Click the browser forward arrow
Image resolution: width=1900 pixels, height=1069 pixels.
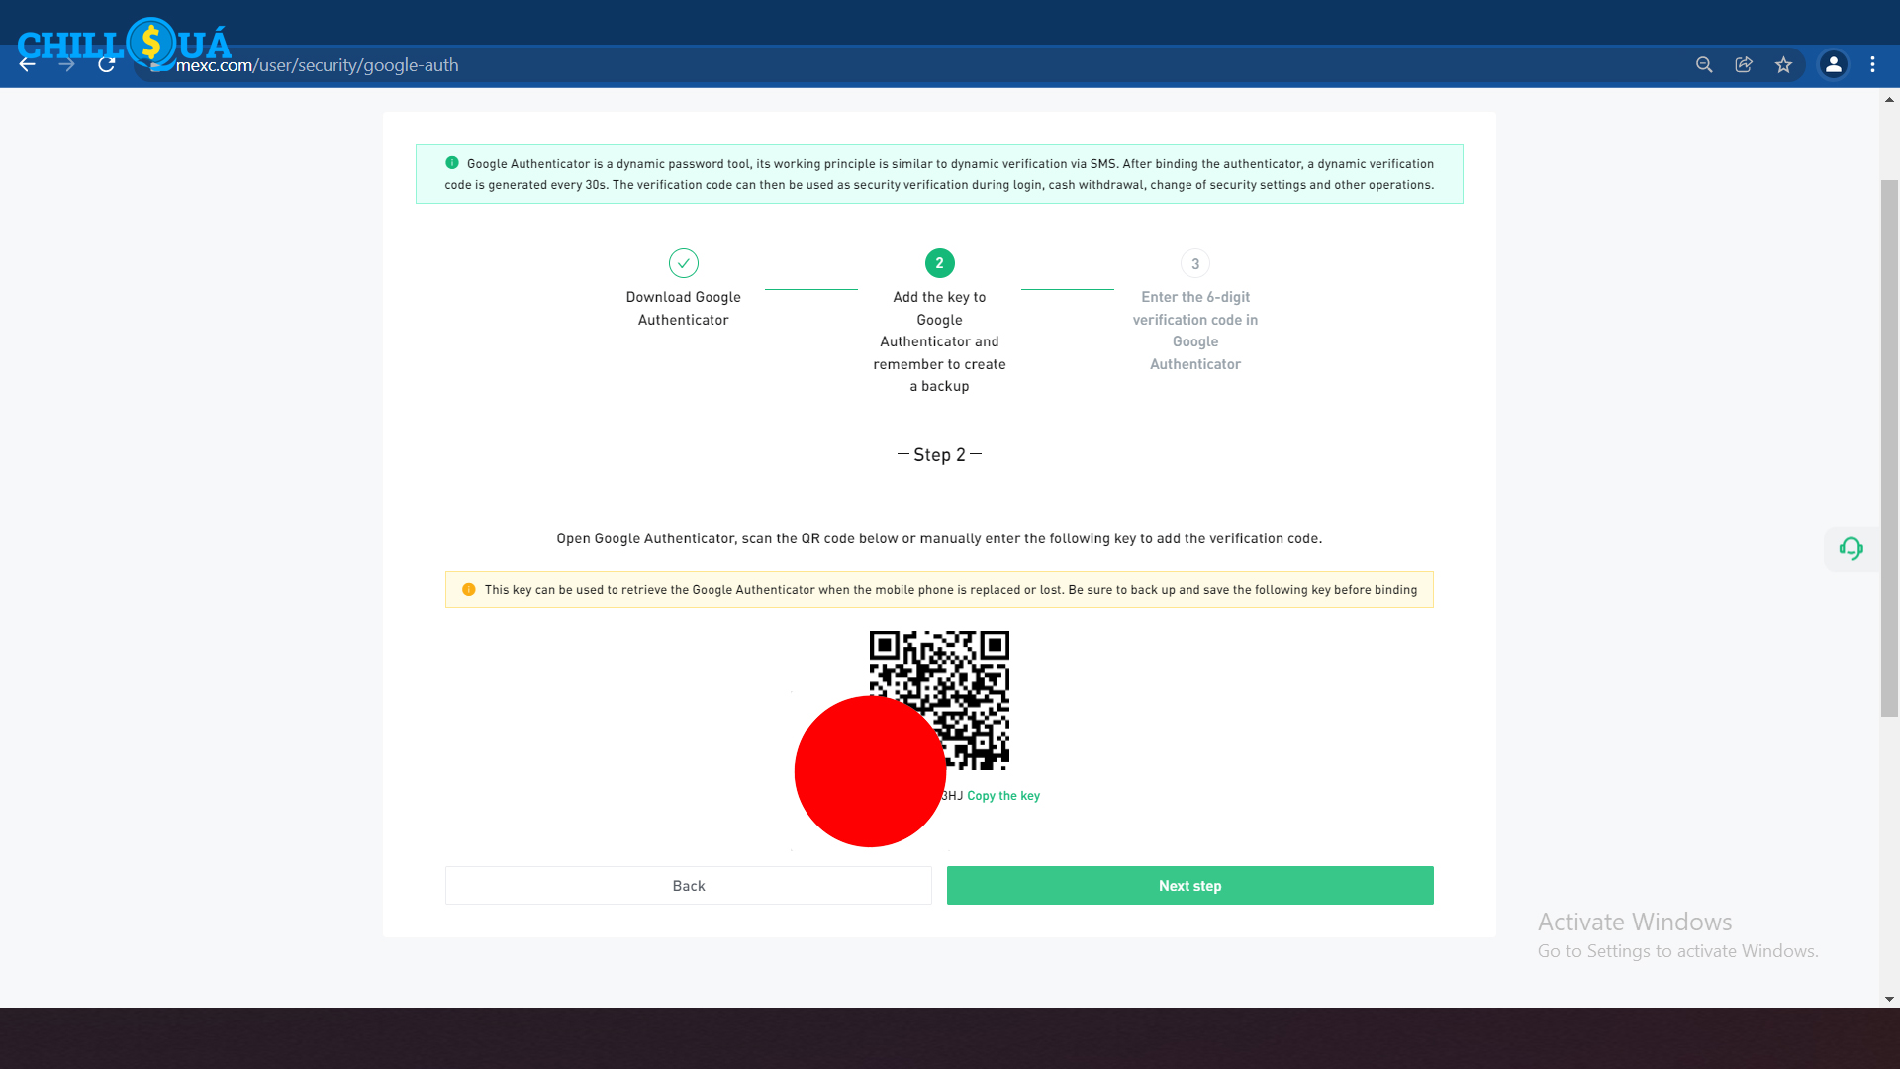pyautogui.click(x=66, y=65)
